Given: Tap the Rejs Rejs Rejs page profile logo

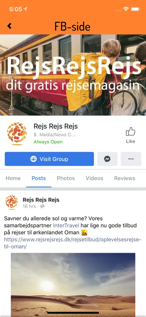Looking at the screenshot, I should click(x=17, y=134).
